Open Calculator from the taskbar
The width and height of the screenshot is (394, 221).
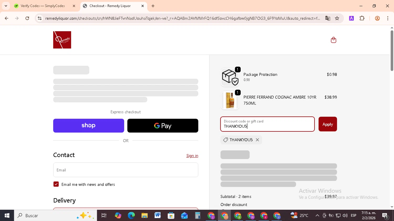[x=198, y=215]
